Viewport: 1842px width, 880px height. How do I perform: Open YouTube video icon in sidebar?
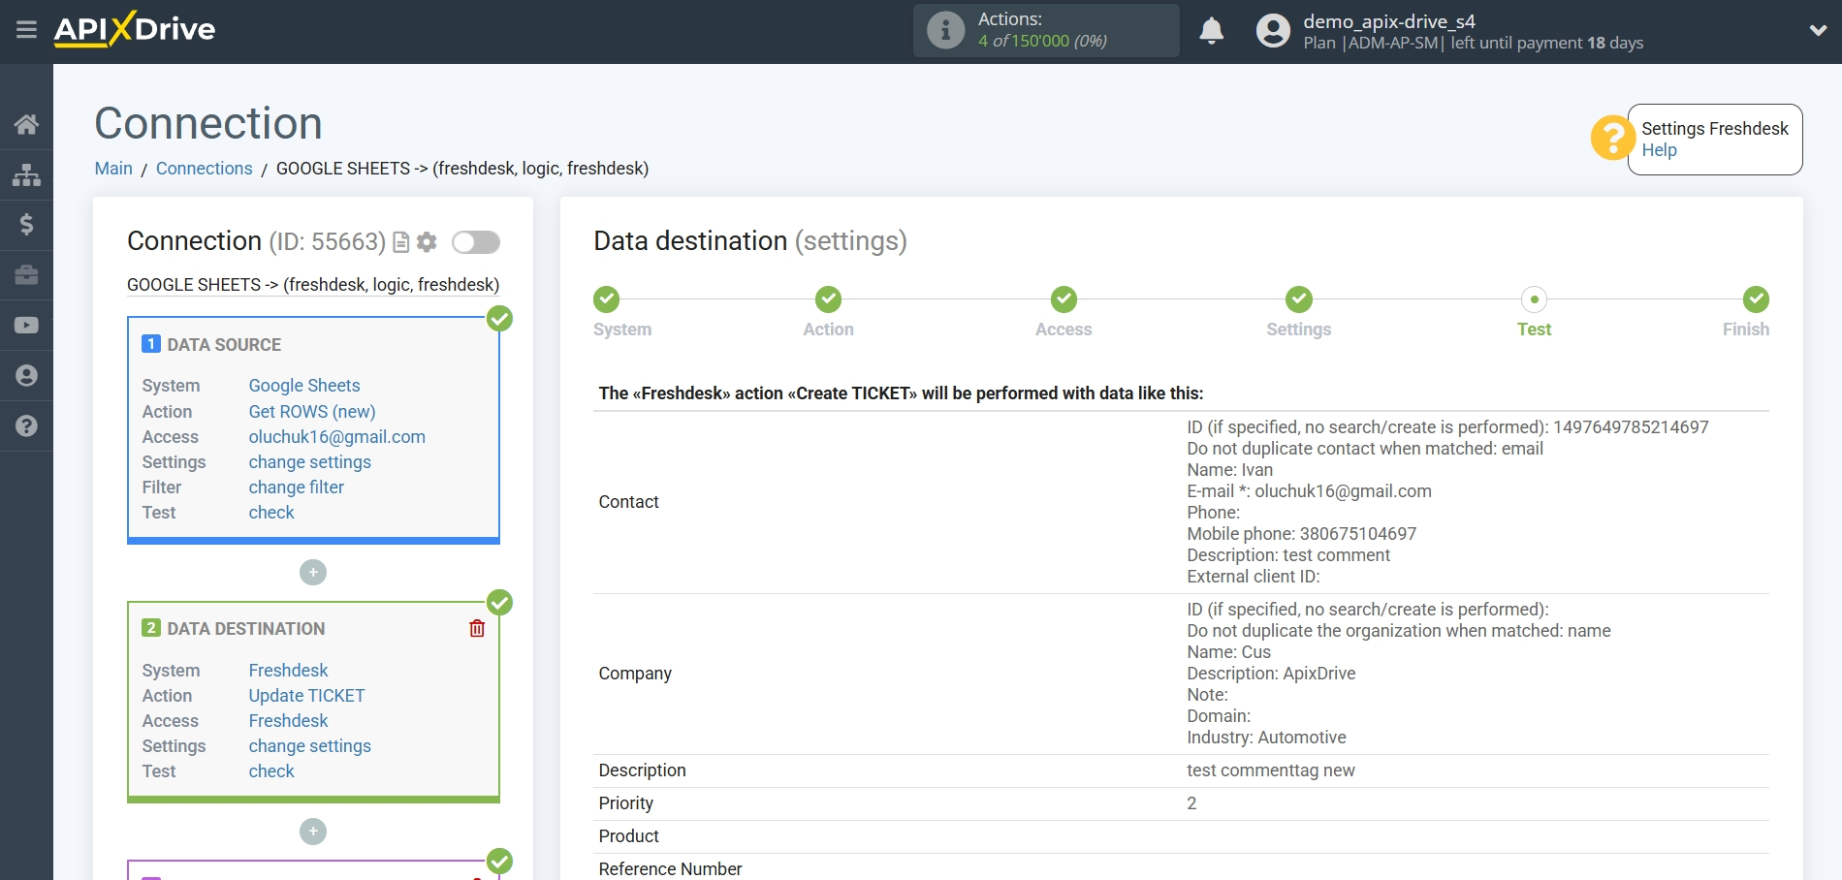26,326
